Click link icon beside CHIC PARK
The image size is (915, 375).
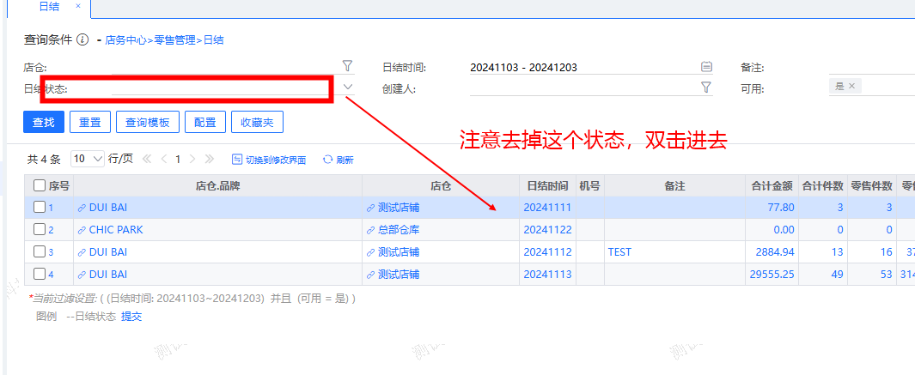point(82,230)
